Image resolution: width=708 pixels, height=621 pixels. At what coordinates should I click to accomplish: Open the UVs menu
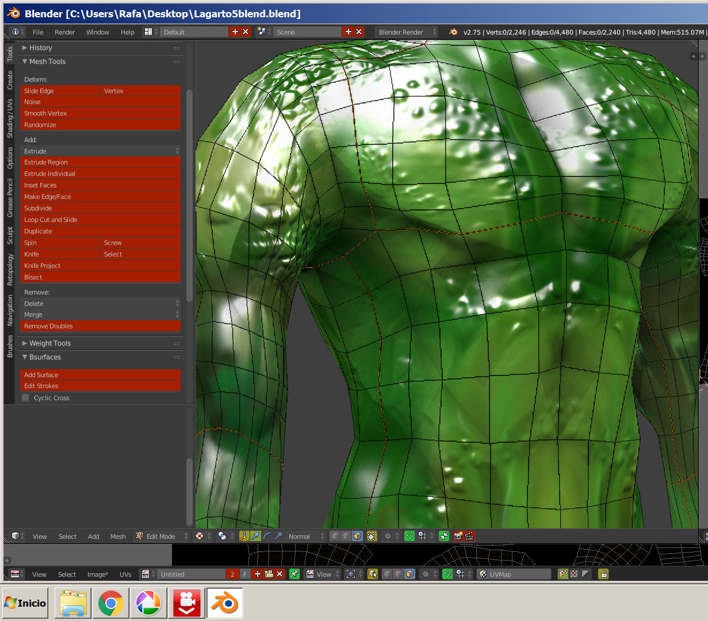coord(125,574)
